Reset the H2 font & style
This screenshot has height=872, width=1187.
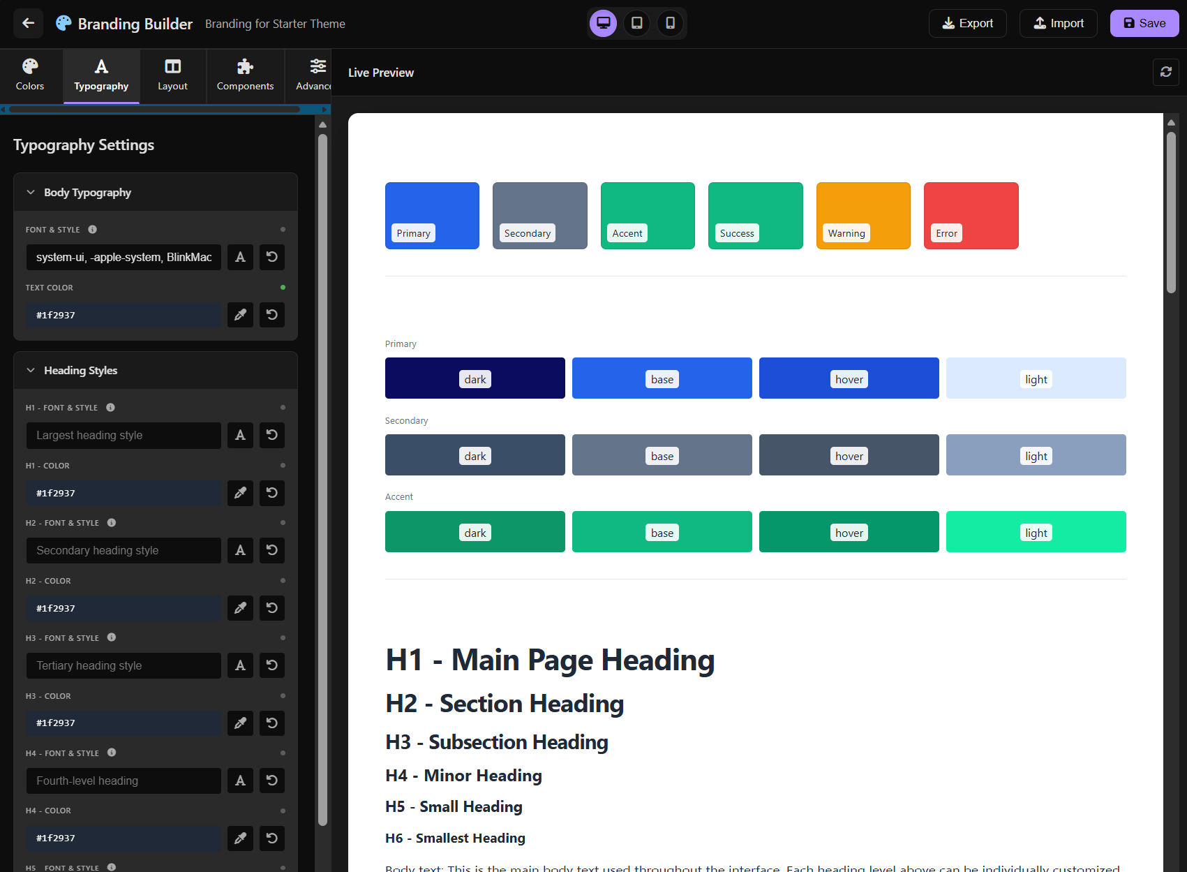point(272,550)
